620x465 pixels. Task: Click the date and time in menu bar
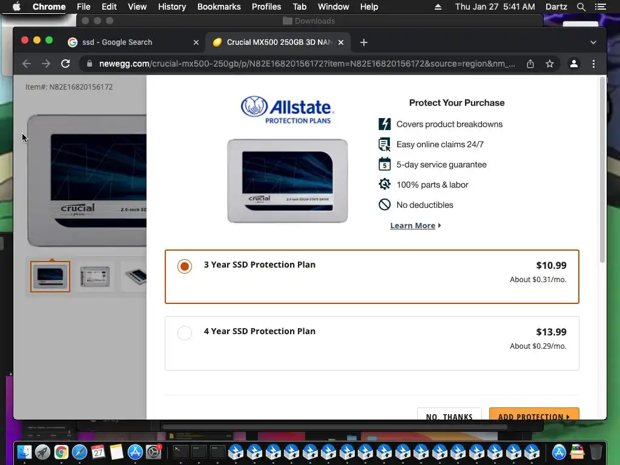(495, 7)
